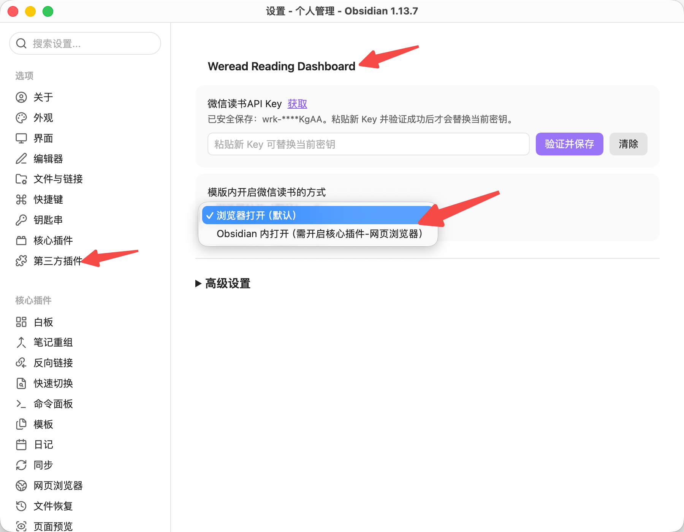Click the 关于 person icon
The height and width of the screenshot is (532, 684).
pos(21,97)
